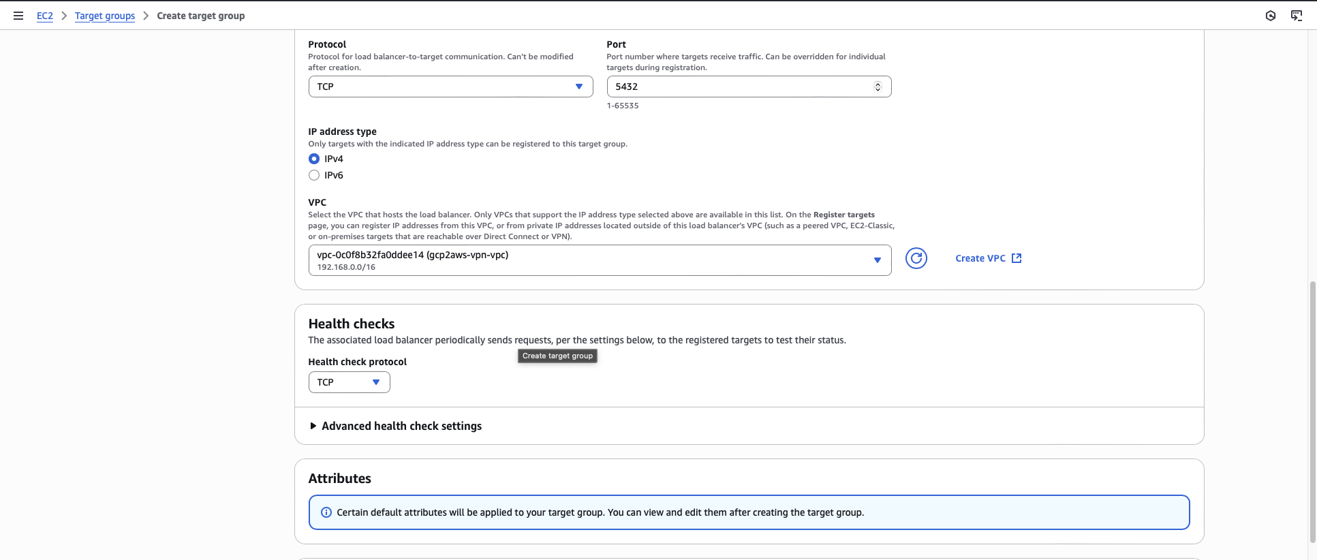Go to the EC2 breadcrumb link
The image size is (1317, 560).
[45, 16]
